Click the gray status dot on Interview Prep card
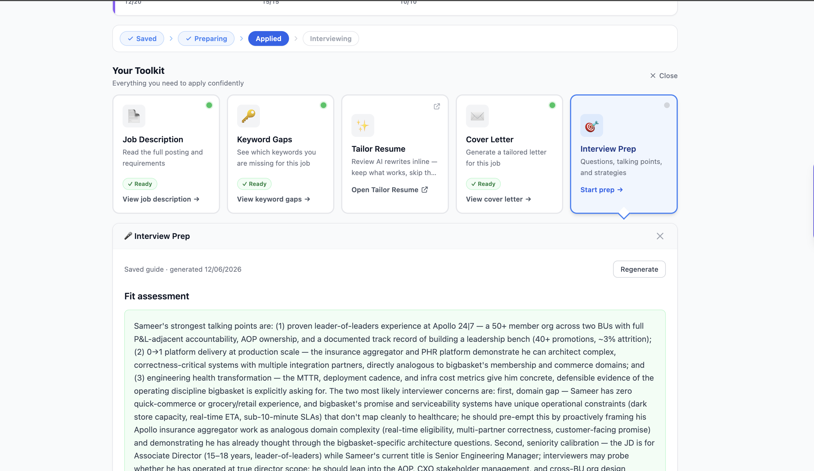The width and height of the screenshot is (814, 471). [x=667, y=105]
